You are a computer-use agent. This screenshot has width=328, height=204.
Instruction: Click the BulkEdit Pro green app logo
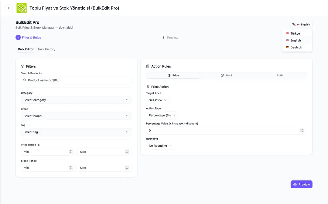click(x=22, y=8)
